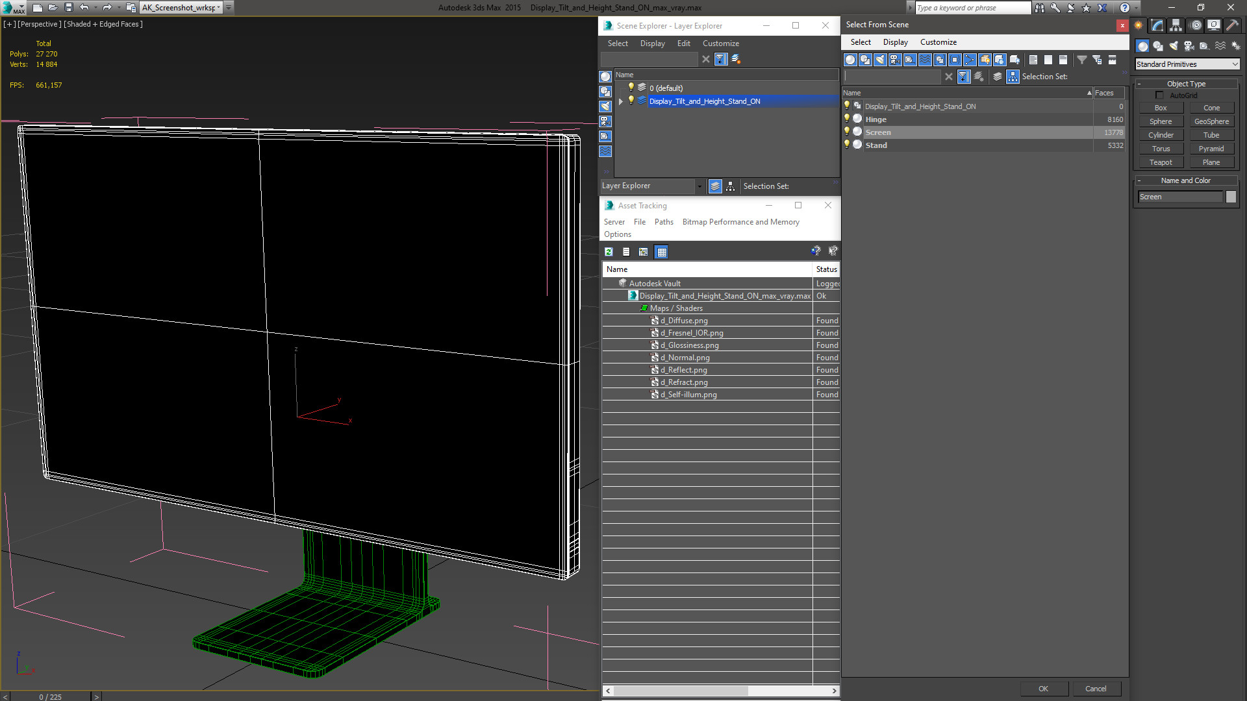Enable the AutoGrid checkbox

1159,95
